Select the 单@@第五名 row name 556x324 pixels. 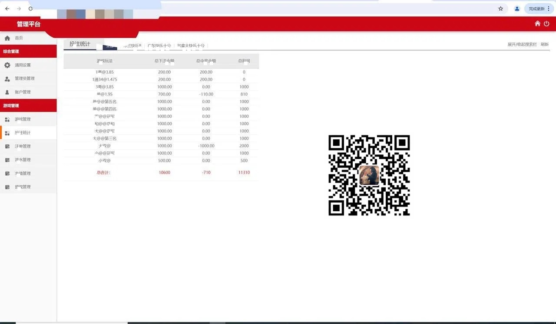pyautogui.click(x=105, y=101)
